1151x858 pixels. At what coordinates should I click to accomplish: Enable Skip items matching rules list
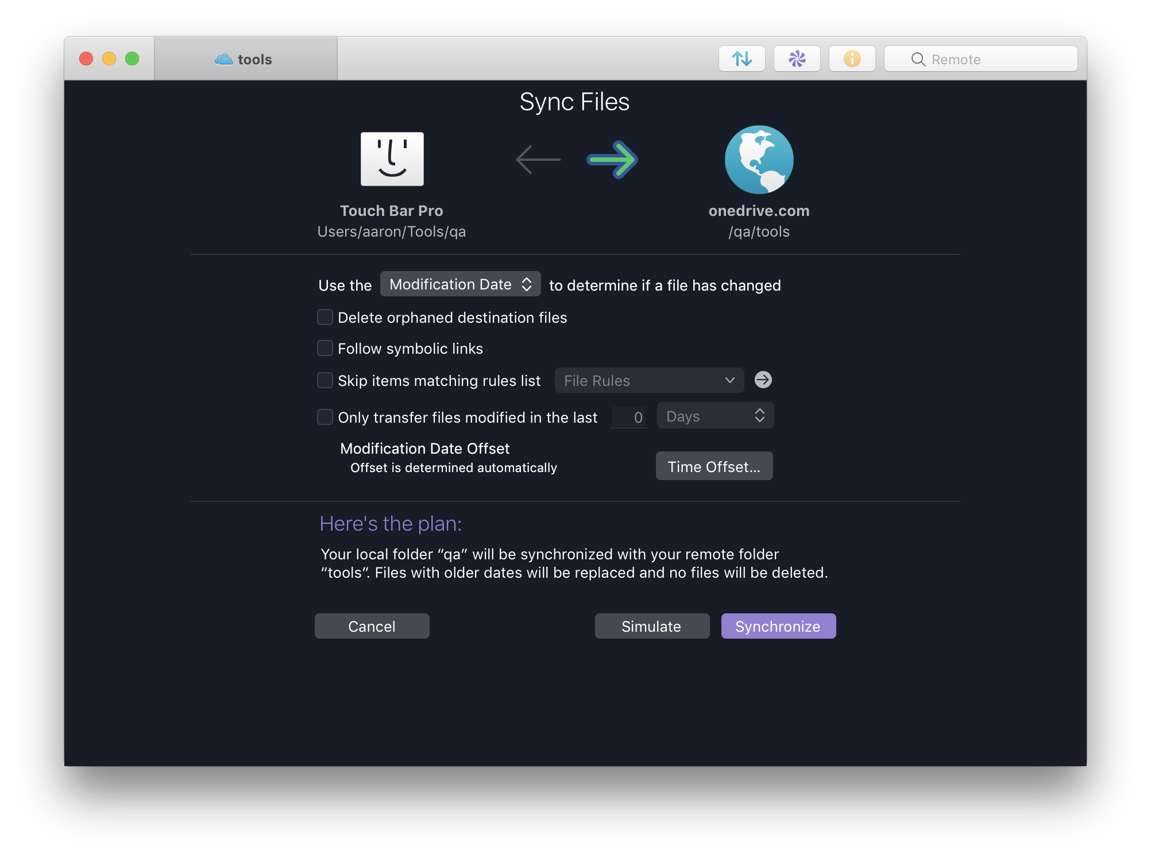pyautogui.click(x=325, y=380)
